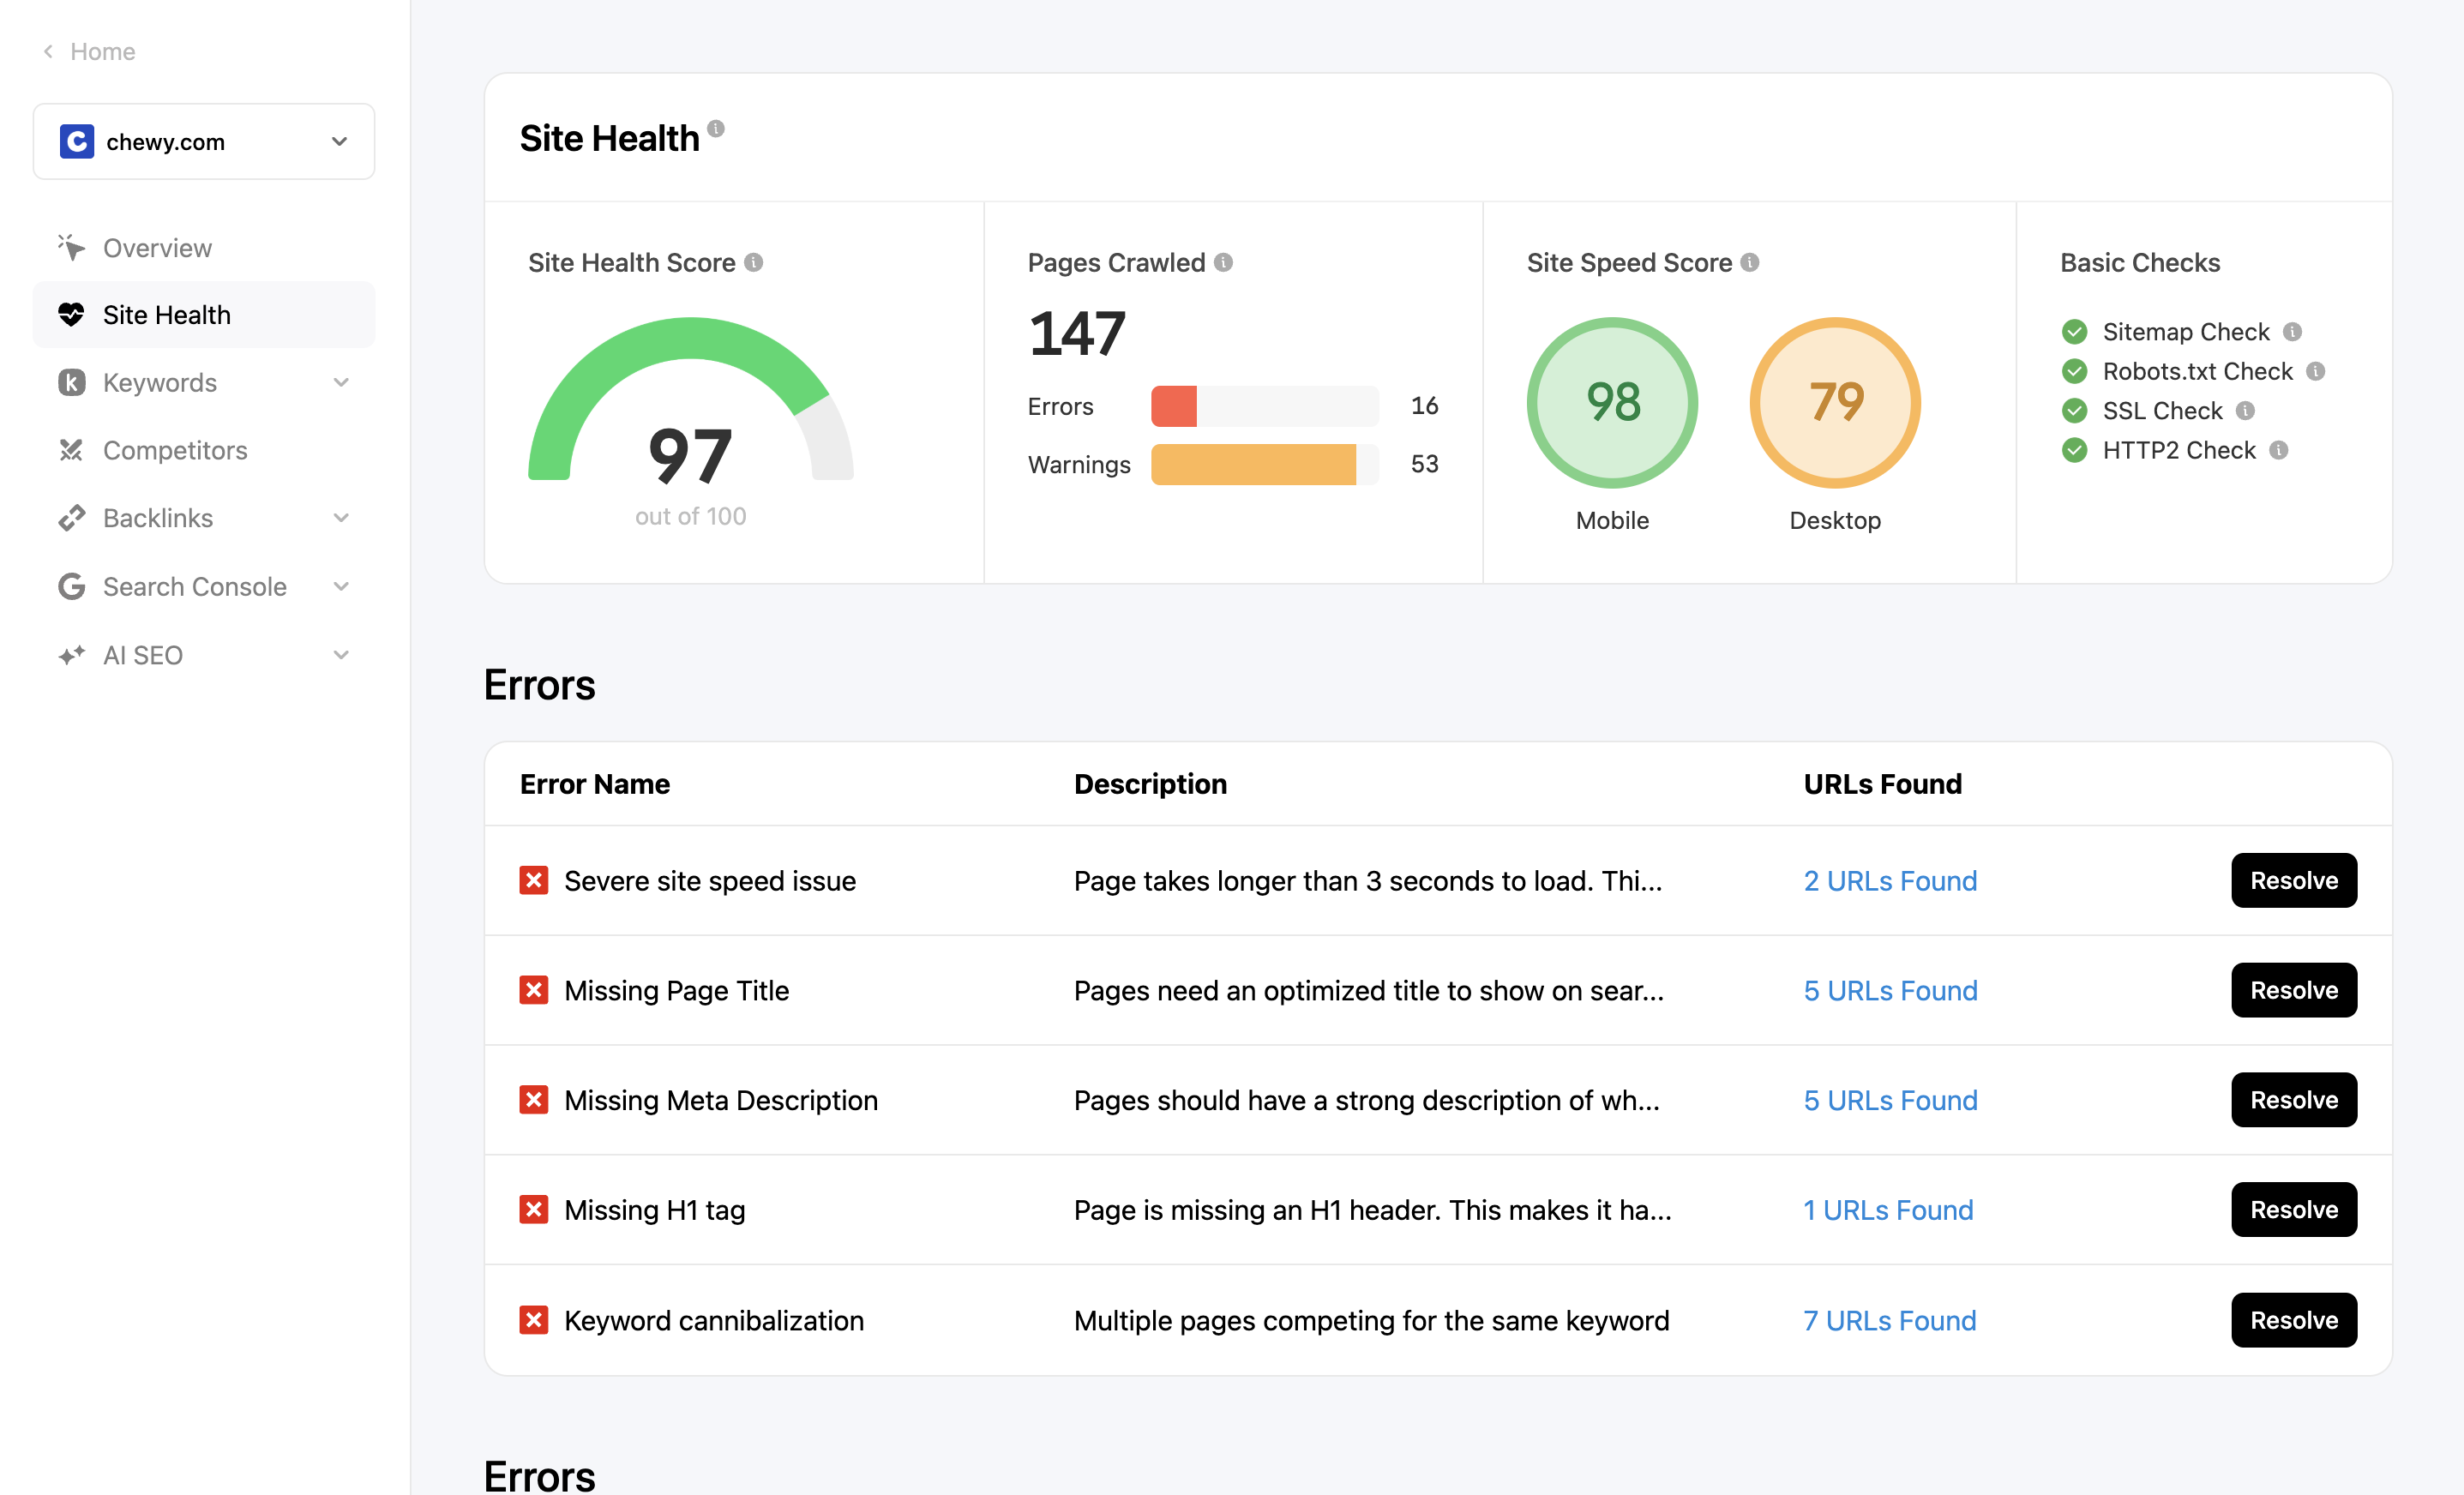This screenshot has width=2464, height=1495.
Task: Click info icon next to Pages Crawled
Action: point(1223,262)
